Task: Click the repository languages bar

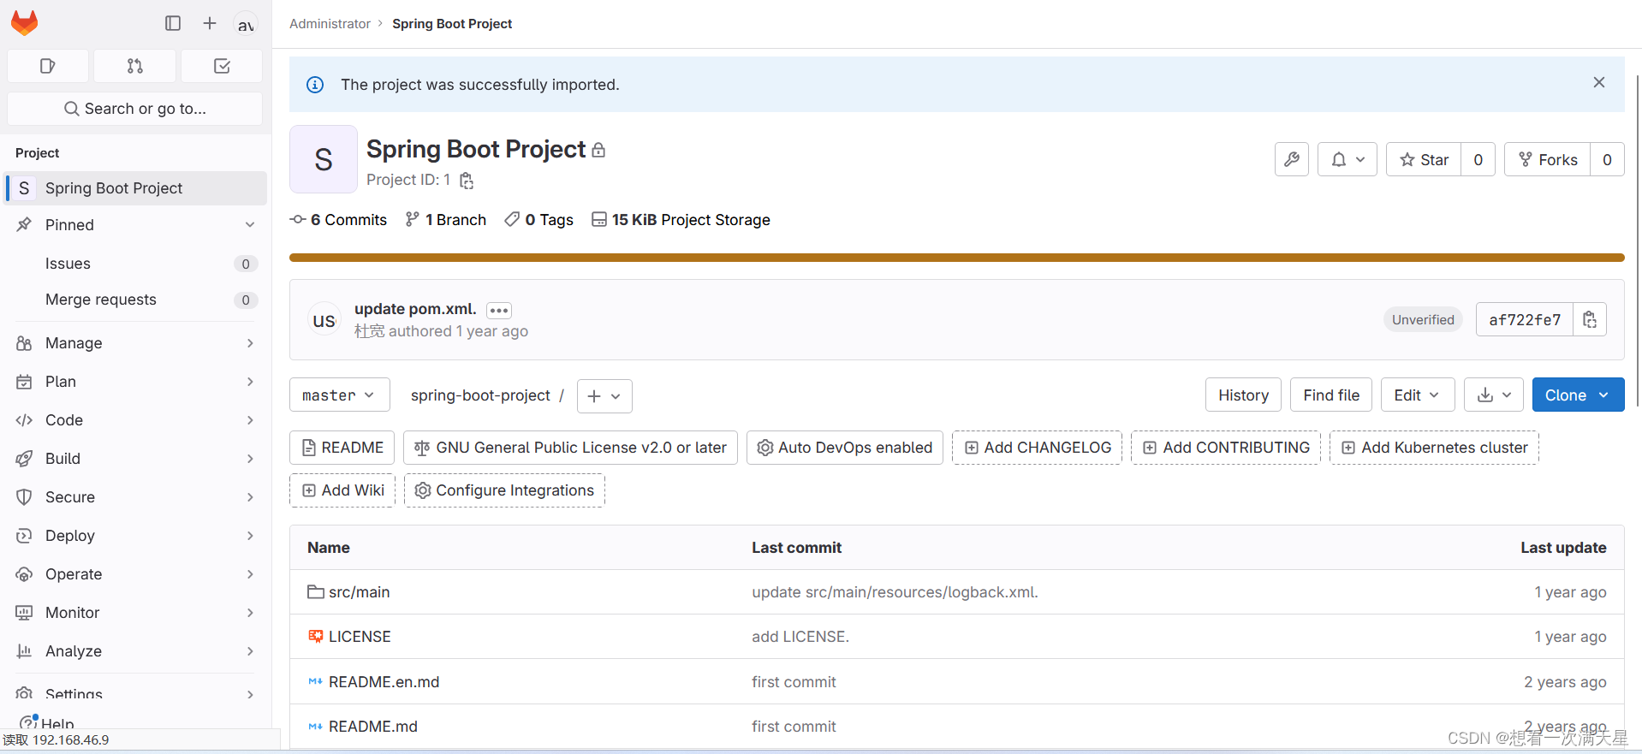Action: click(x=957, y=258)
